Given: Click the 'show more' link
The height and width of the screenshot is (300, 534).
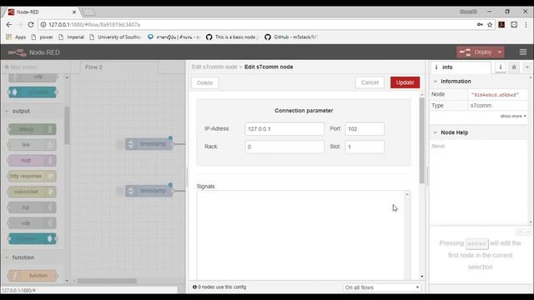Looking at the screenshot, I should pos(512,117).
